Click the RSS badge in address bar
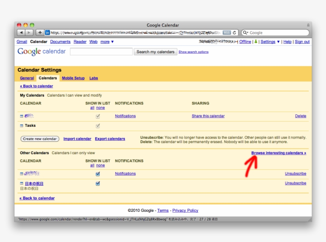326x242 pixels. tap(227, 33)
